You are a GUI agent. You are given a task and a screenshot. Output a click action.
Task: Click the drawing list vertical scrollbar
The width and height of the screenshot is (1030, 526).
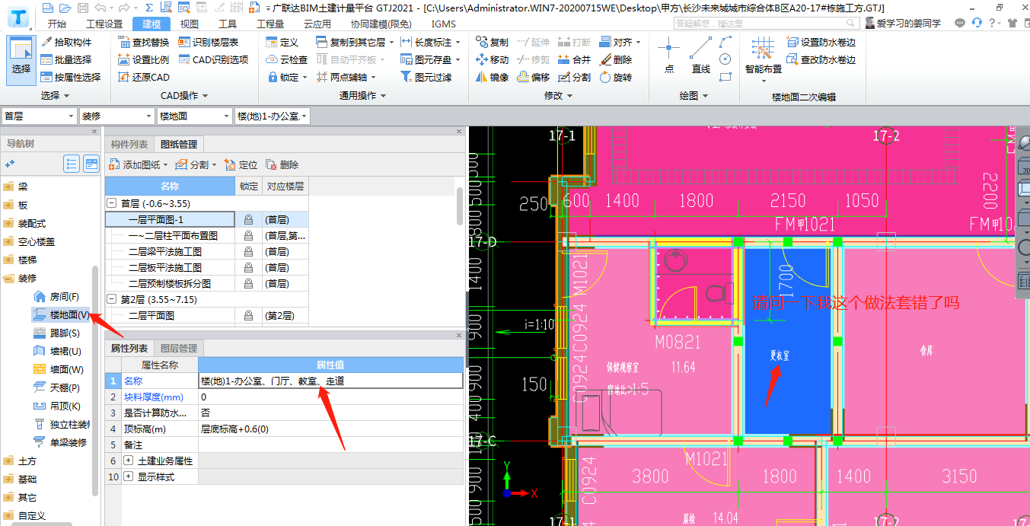click(459, 206)
